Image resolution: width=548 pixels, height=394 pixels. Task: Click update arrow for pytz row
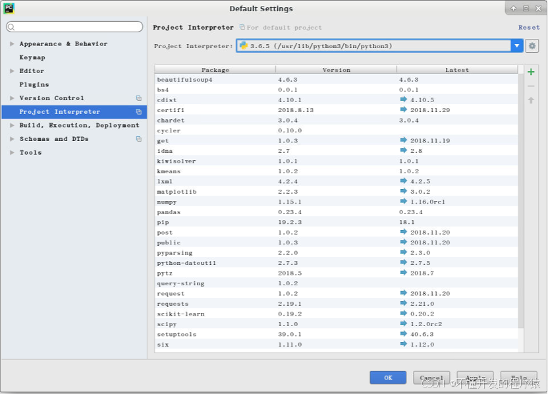[x=404, y=272]
